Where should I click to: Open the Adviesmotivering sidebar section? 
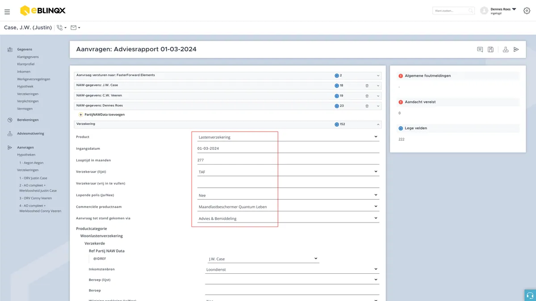pyautogui.click(x=30, y=133)
